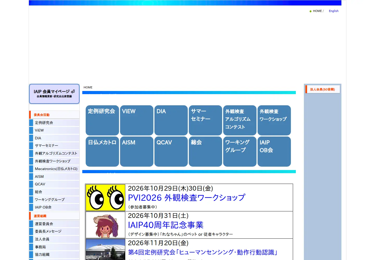The height and width of the screenshot is (260, 375).
Task: Select 総会 in the sidebar menu
Action: pyautogui.click(x=54, y=192)
